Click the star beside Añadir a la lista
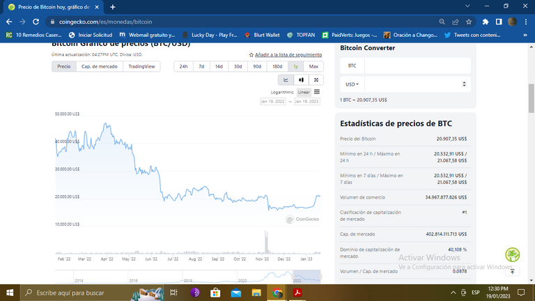This screenshot has width=535, height=301. [251, 54]
